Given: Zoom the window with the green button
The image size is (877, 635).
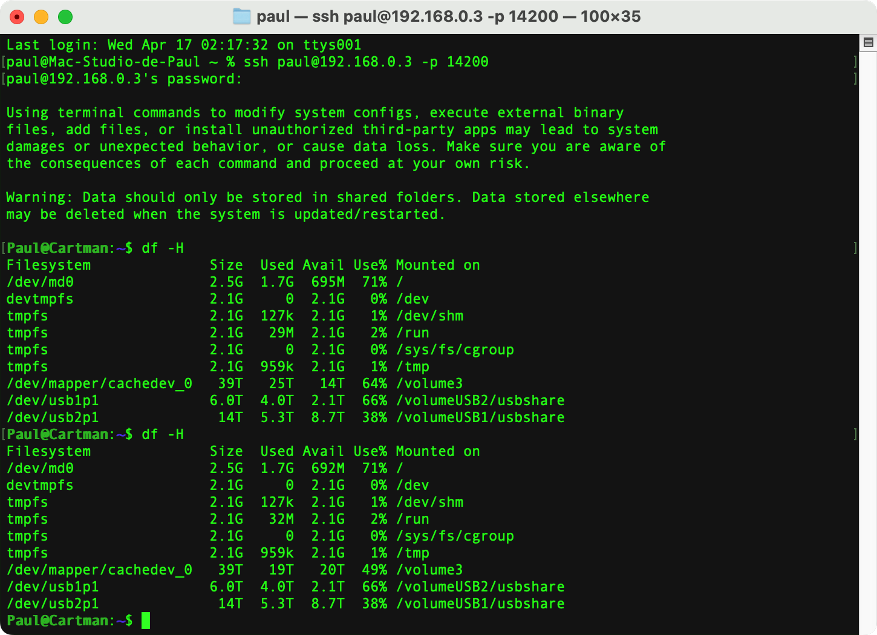Looking at the screenshot, I should click(65, 17).
